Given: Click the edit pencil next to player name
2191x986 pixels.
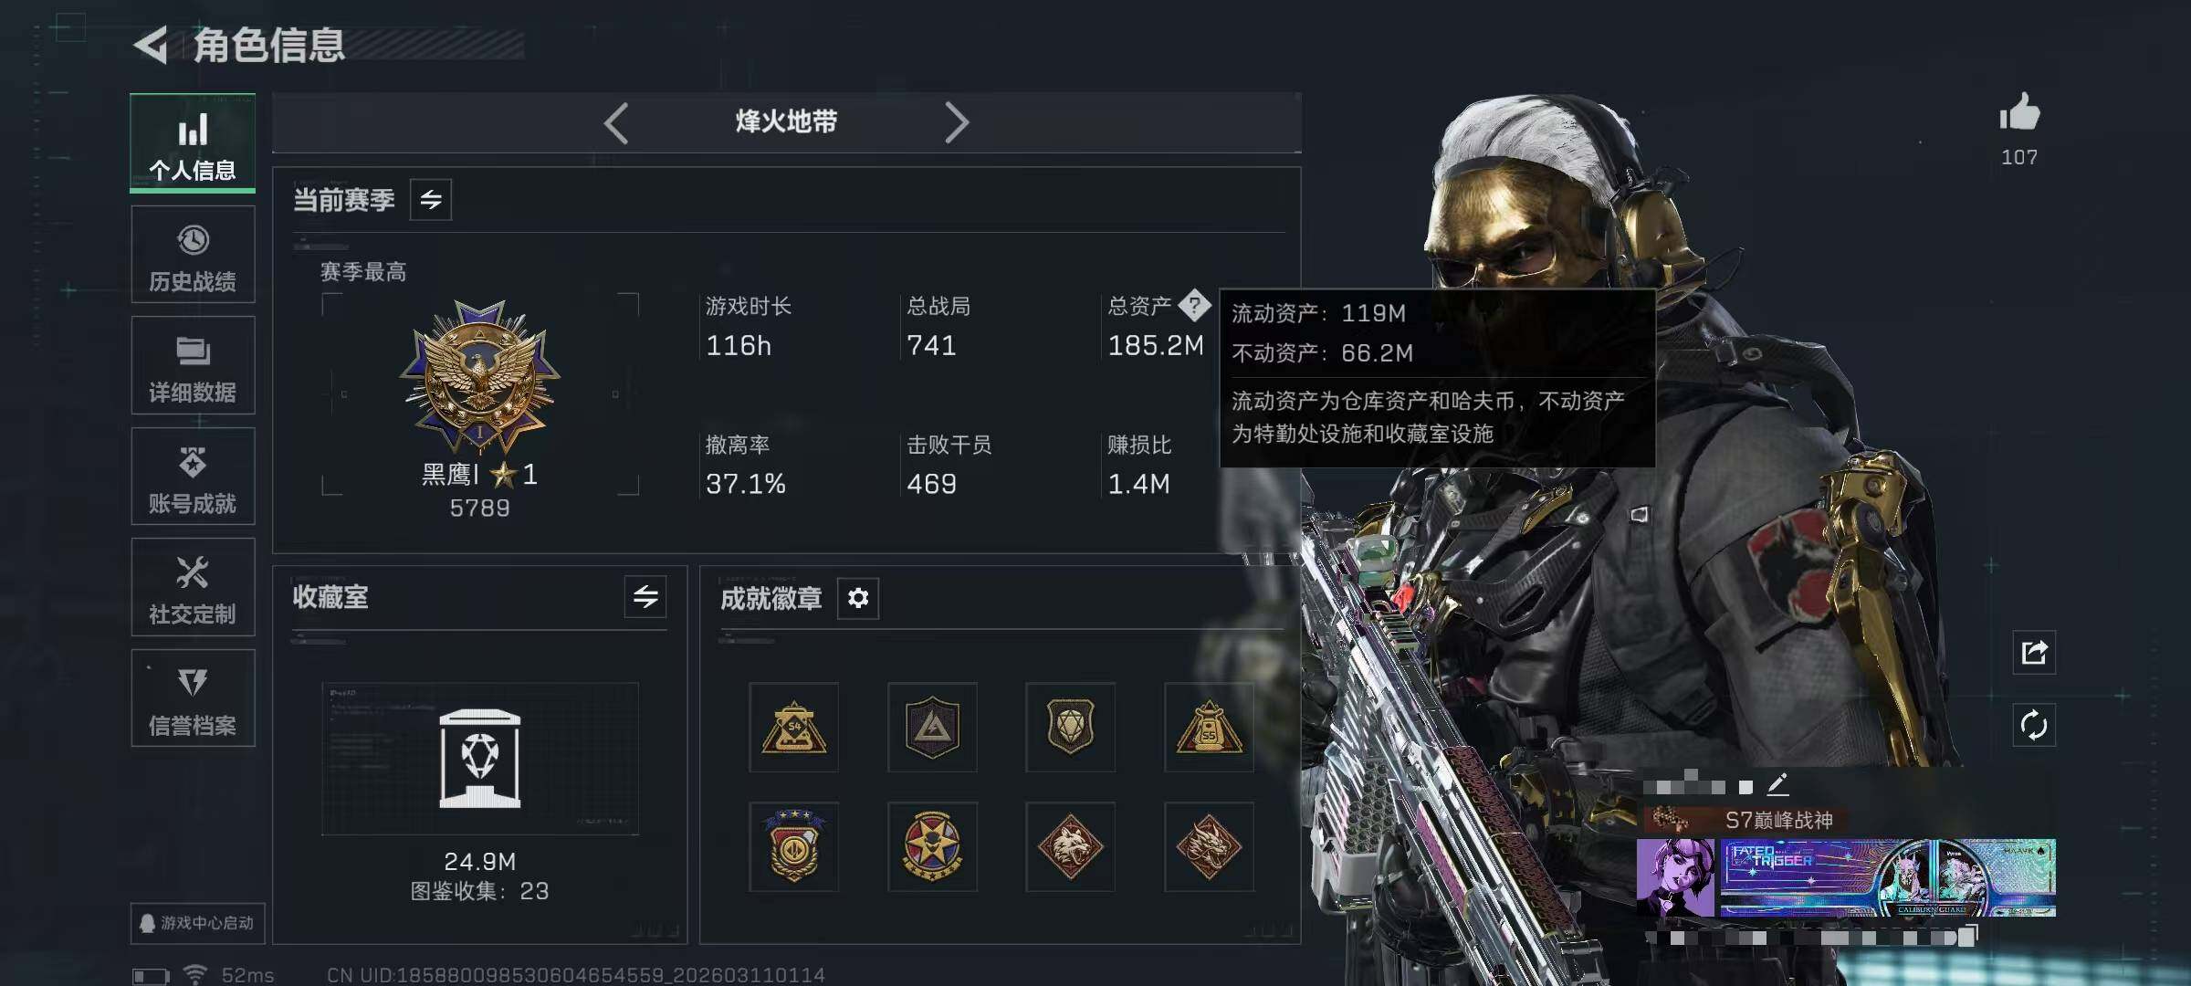Looking at the screenshot, I should [x=1777, y=784].
